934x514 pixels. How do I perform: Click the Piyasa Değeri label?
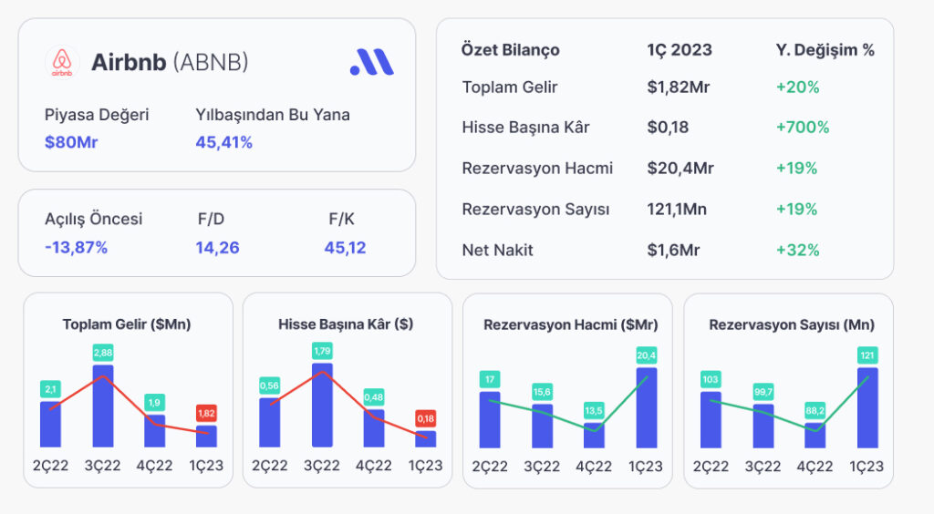[97, 115]
